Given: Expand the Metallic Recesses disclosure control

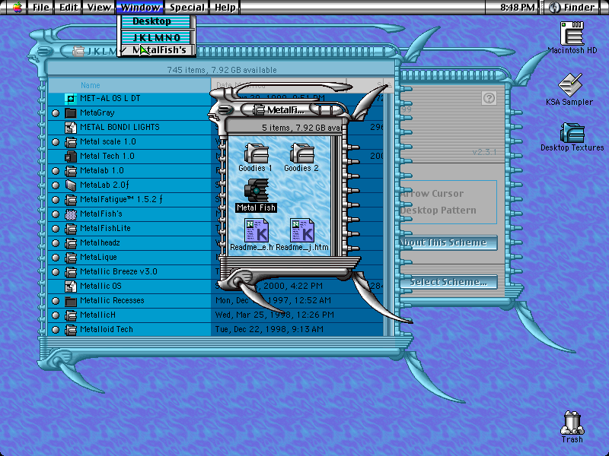Looking at the screenshot, I should [x=56, y=300].
